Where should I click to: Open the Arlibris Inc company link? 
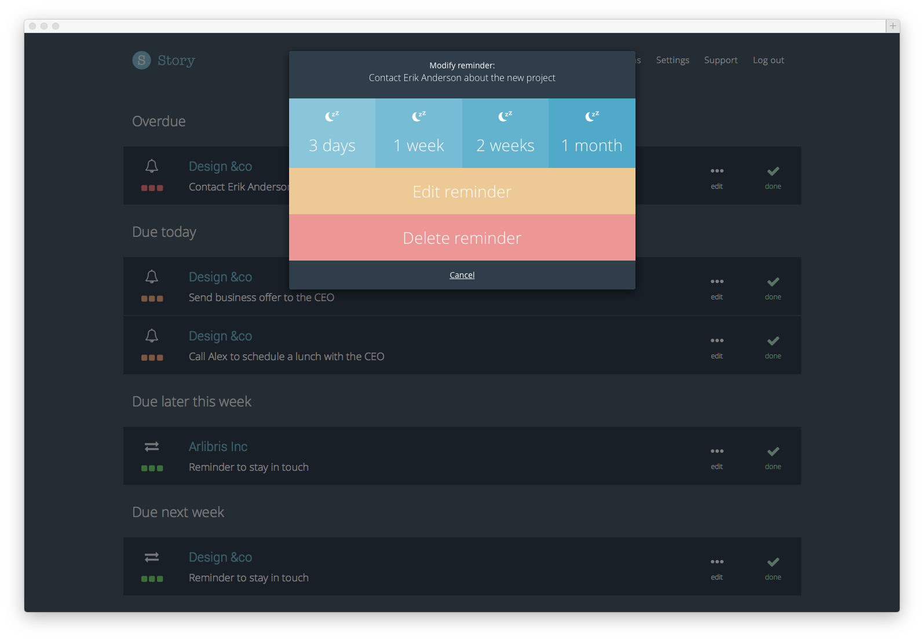(x=218, y=446)
